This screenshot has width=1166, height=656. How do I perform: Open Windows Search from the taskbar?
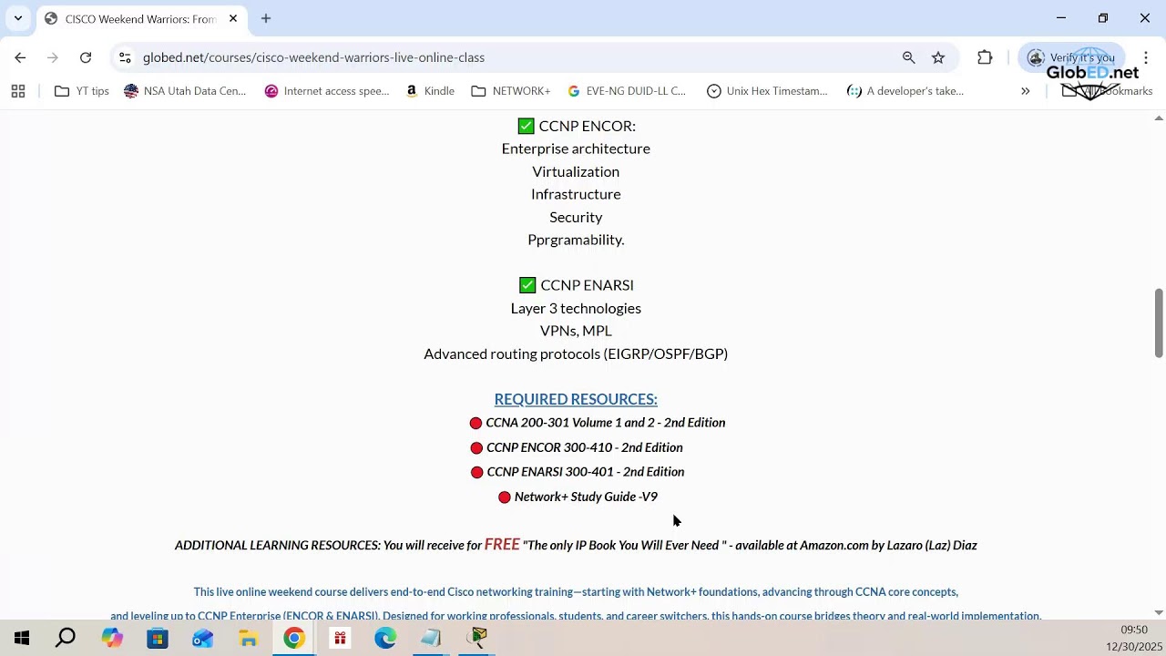(66, 639)
